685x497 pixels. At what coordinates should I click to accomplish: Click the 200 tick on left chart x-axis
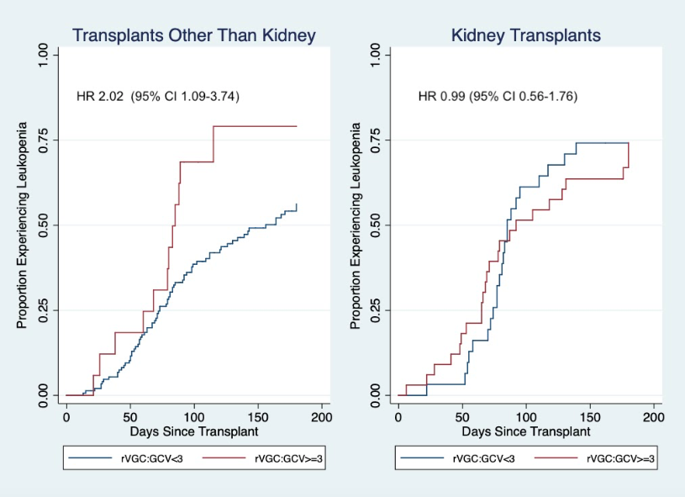(x=321, y=416)
